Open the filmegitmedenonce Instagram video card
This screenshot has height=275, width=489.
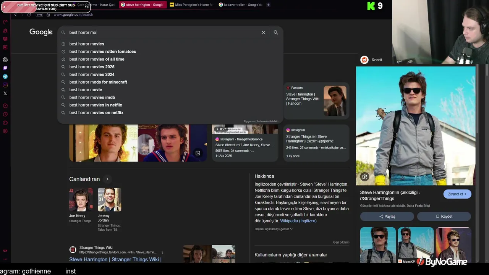[x=245, y=143]
